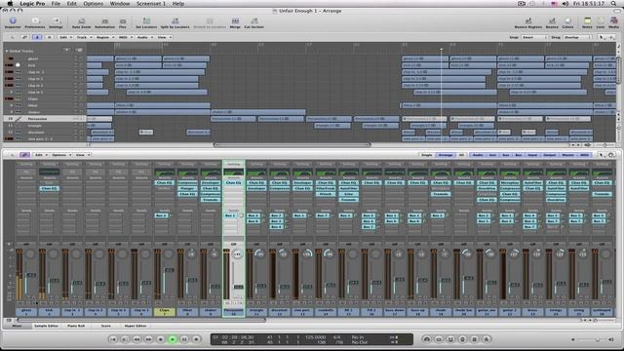Open the Lists panel icon
624x351 pixels.
601,21
